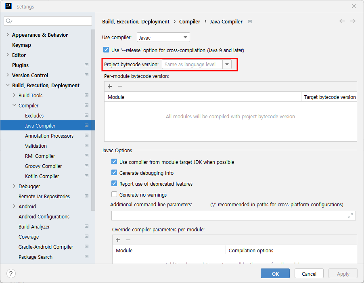
Task: Click the minus icon under Override compiler parameters per-module
Action: click(128, 240)
